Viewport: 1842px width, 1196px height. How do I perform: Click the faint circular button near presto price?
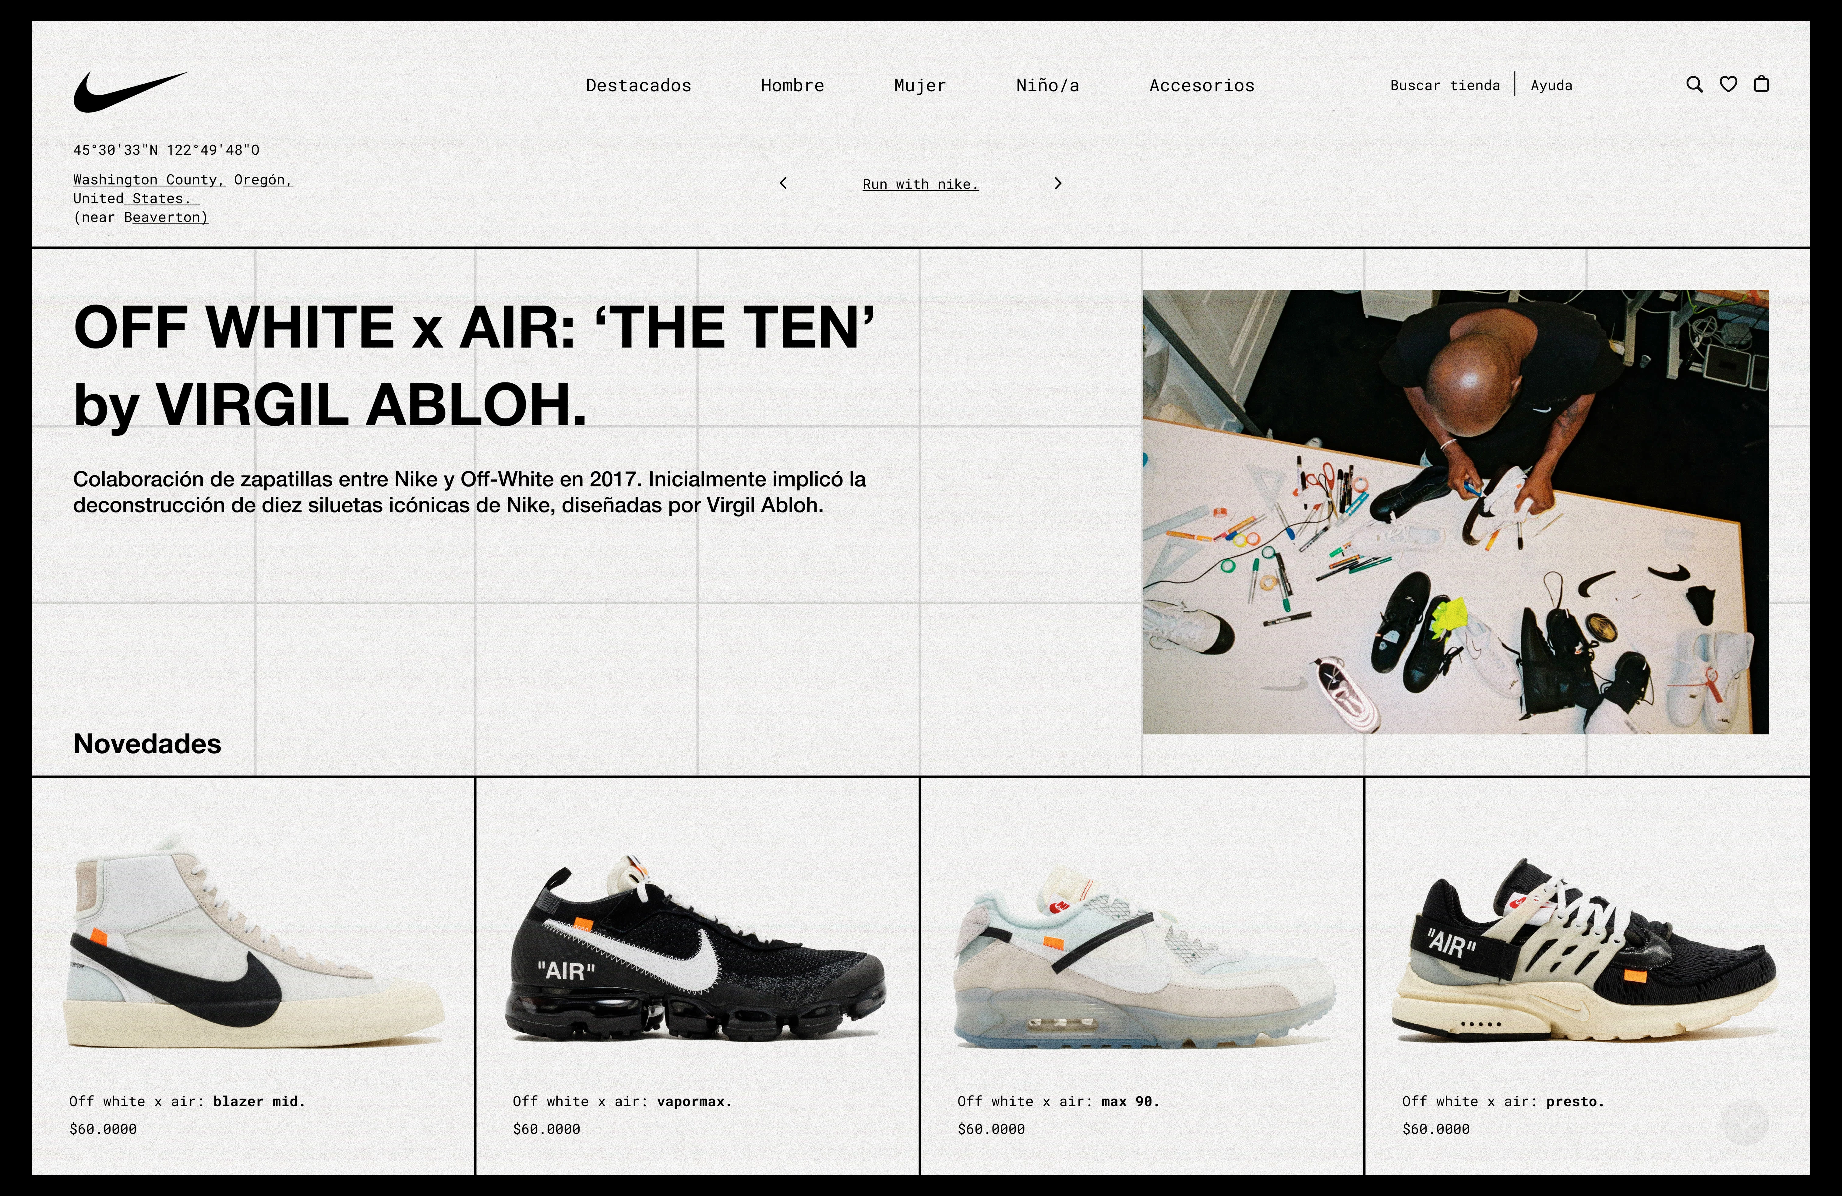pyautogui.click(x=1745, y=1122)
